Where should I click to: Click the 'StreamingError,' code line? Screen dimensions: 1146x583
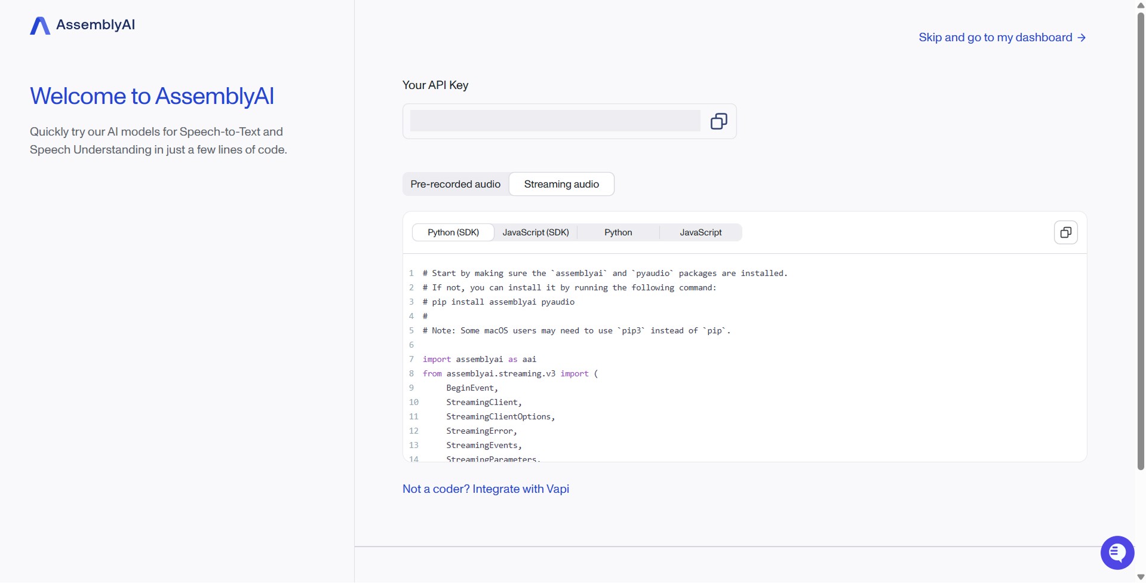pos(481,431)
